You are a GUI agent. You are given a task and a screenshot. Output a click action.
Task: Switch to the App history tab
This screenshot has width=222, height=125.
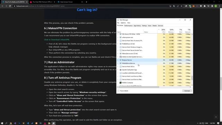(137, 26)
